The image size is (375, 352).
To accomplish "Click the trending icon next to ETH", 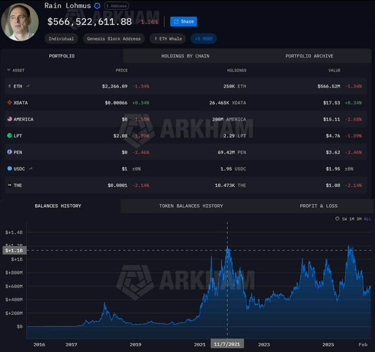I will coord(28,86).
